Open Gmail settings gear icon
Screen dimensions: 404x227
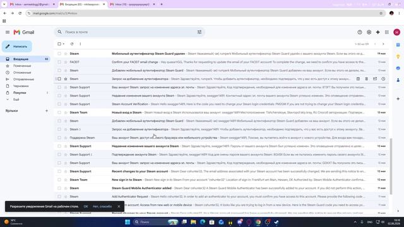(369, 32)
